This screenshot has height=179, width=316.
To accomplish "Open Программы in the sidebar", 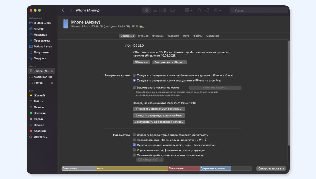I will [41, 41].
